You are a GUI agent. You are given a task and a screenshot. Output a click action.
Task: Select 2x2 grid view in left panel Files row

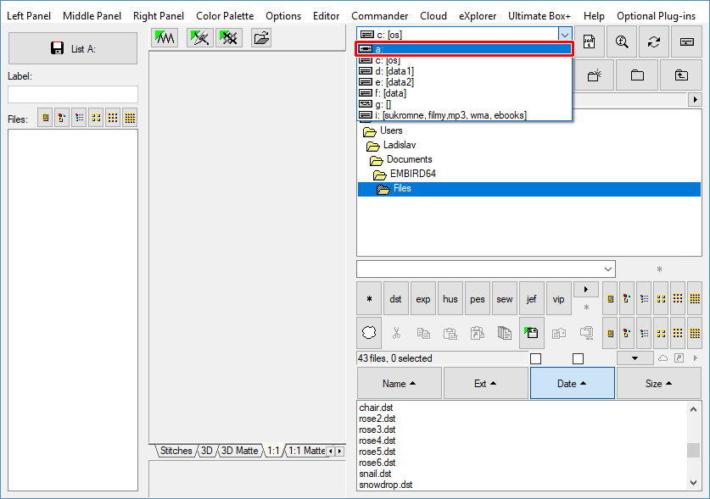tap(96, 118)
